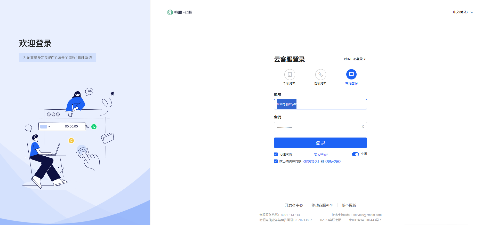The width and height of the screenshot is (490, 225).
Task: Uncheck the agreement 我已阅读并同意 checkbox
Action: click(276, 161)
